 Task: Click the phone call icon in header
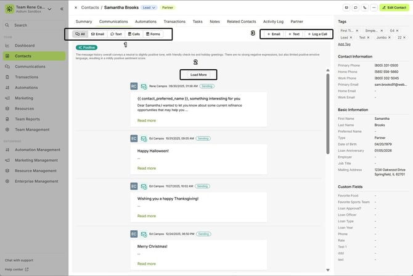click(x=366, y=7)
